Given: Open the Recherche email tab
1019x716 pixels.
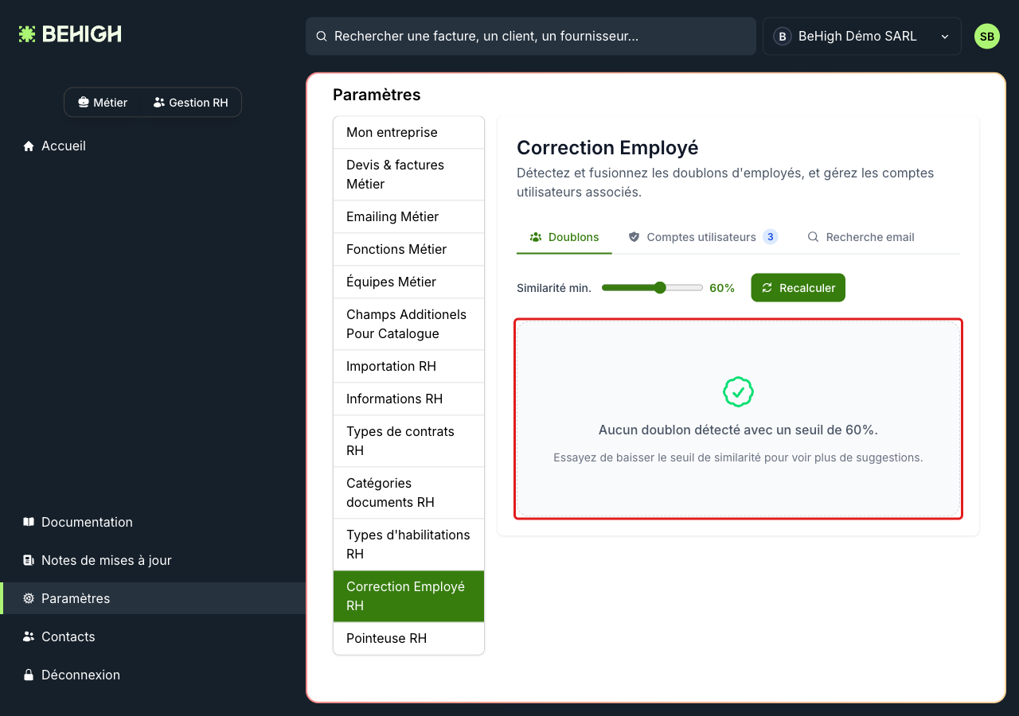Looking at the screenshot, I should tap(861, 237).
